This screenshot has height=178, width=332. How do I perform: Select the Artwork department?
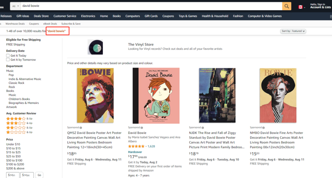click(11, 107)
